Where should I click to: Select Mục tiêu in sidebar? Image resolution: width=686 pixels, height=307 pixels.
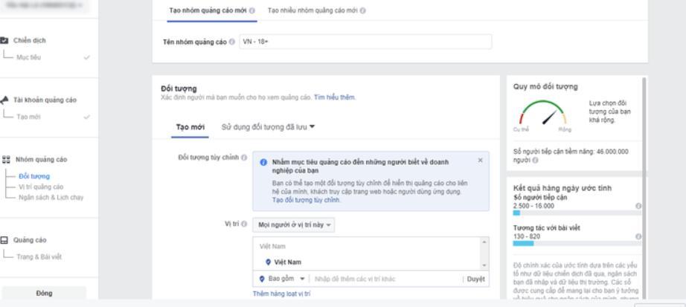[x=29, y=57]
